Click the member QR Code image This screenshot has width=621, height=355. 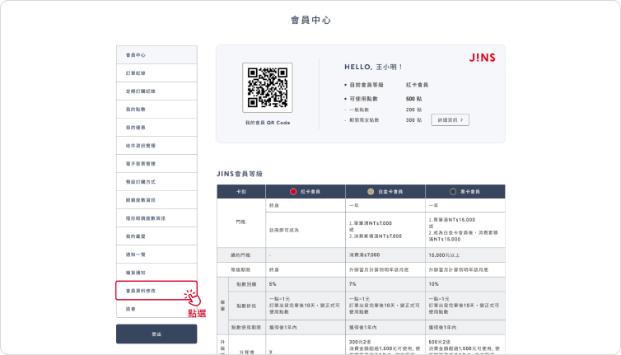coord(268,87)
